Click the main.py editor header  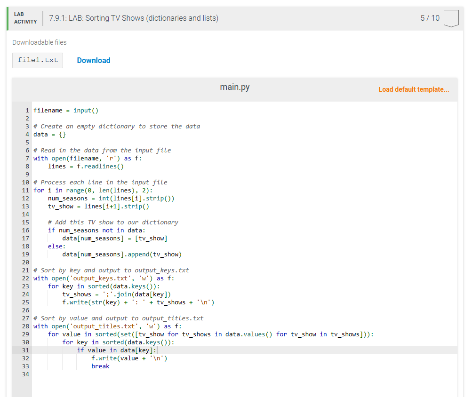pyautogui.click(x=234, y=87)
